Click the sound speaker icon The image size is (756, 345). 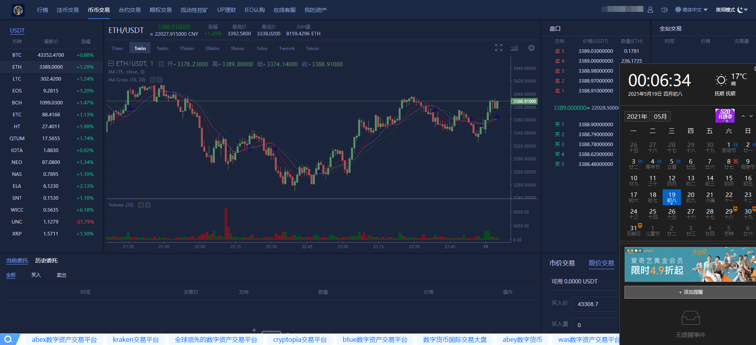coord(664,10)
